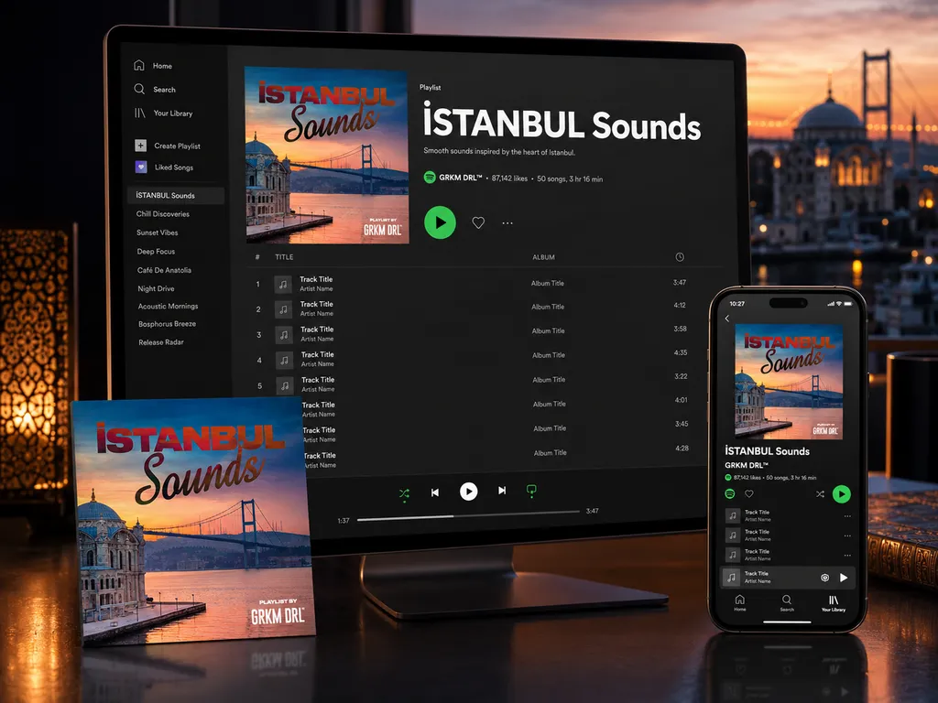Click Album Title in the 3:47 row
Image resolution: width=938 pixels, height=703 pixels.
pos(548,284)
